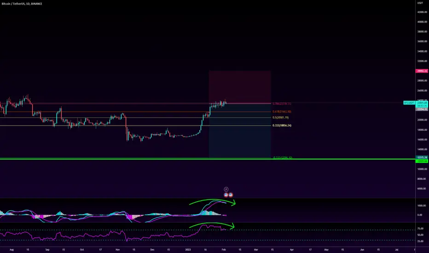Select the blue profit zone of short position
The image size is (429, 253).
point(240,131)
